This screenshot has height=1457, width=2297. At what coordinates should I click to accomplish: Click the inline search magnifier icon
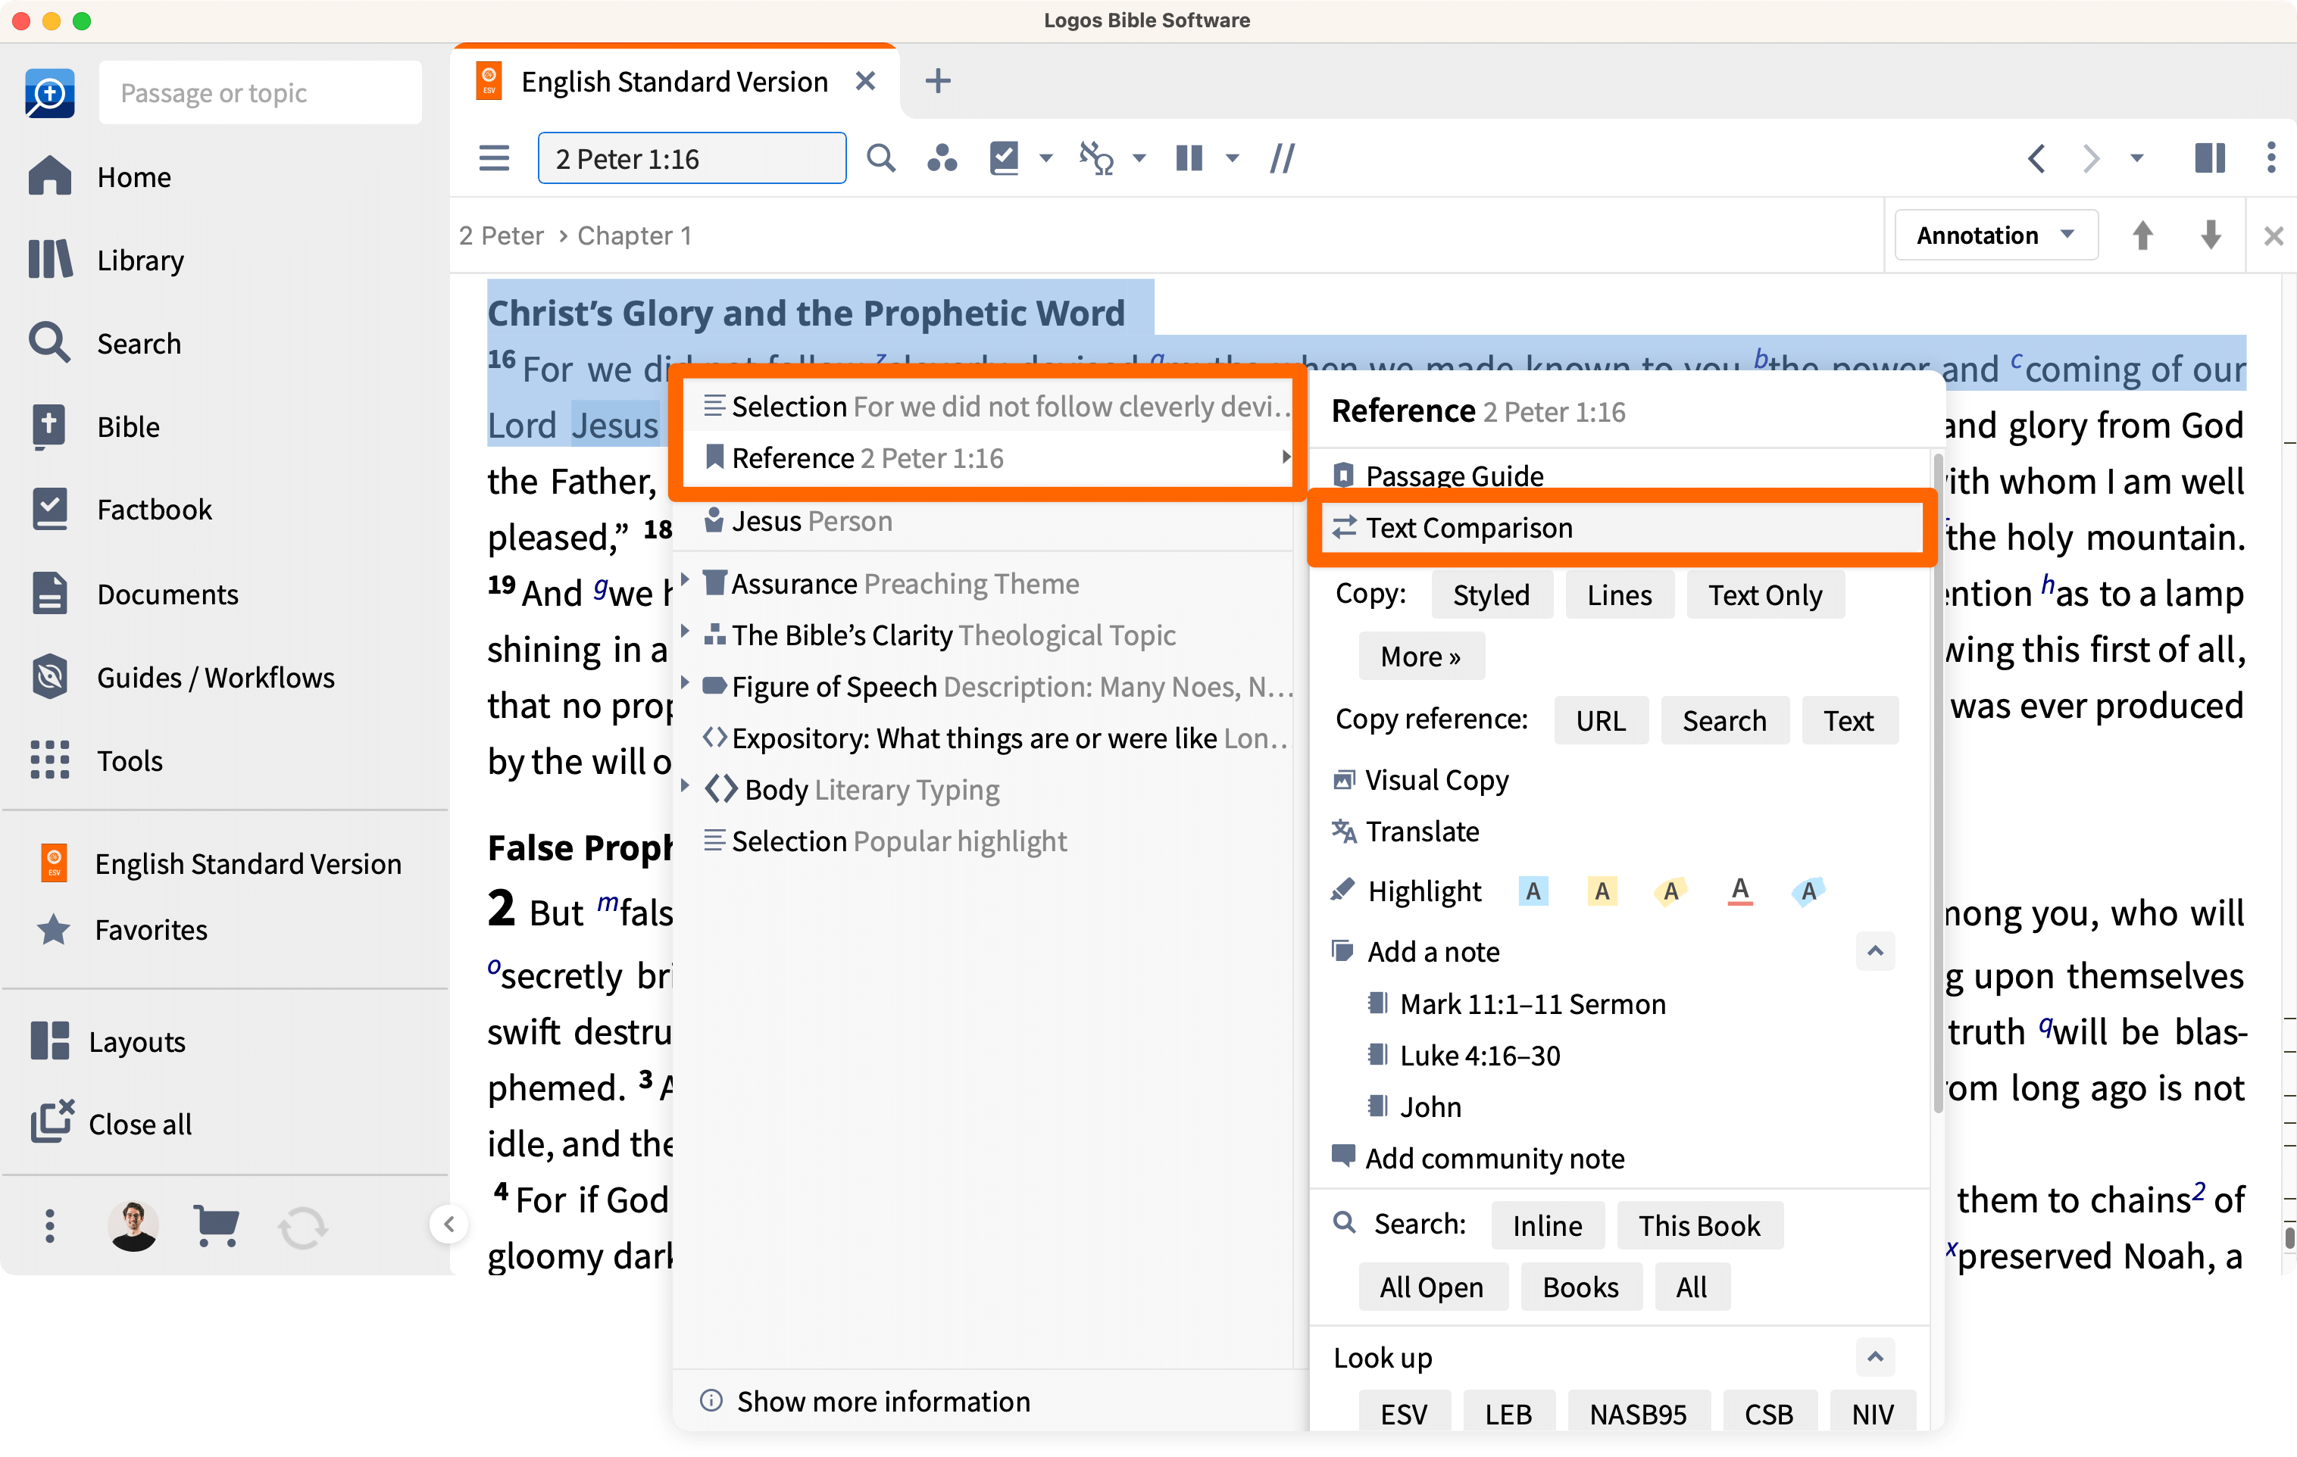(x=880, y=158)
